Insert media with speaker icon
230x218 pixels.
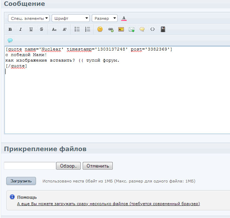[x=163, y=29]
